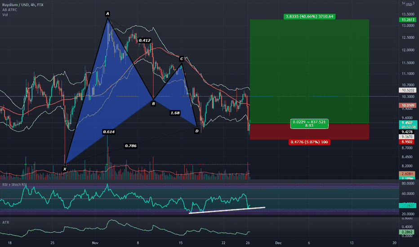Click the 37.0531 RSI value tag
Image resolution: width=419 pixels, height=247 pixels.
[408, 205]
